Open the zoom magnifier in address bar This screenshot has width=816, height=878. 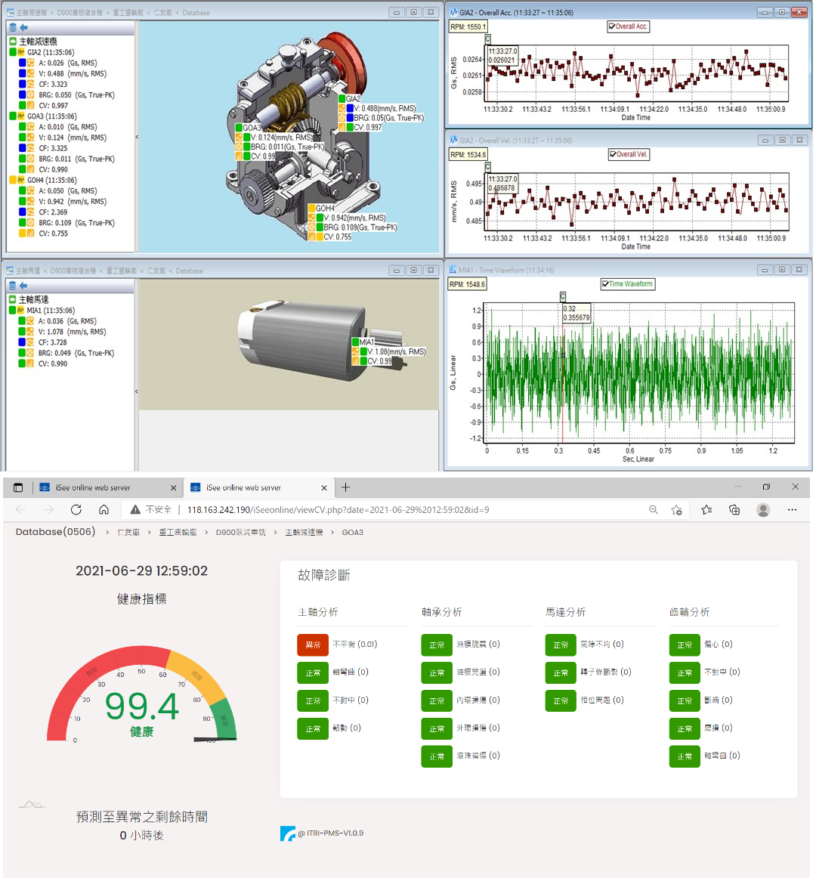click(653, 509)
